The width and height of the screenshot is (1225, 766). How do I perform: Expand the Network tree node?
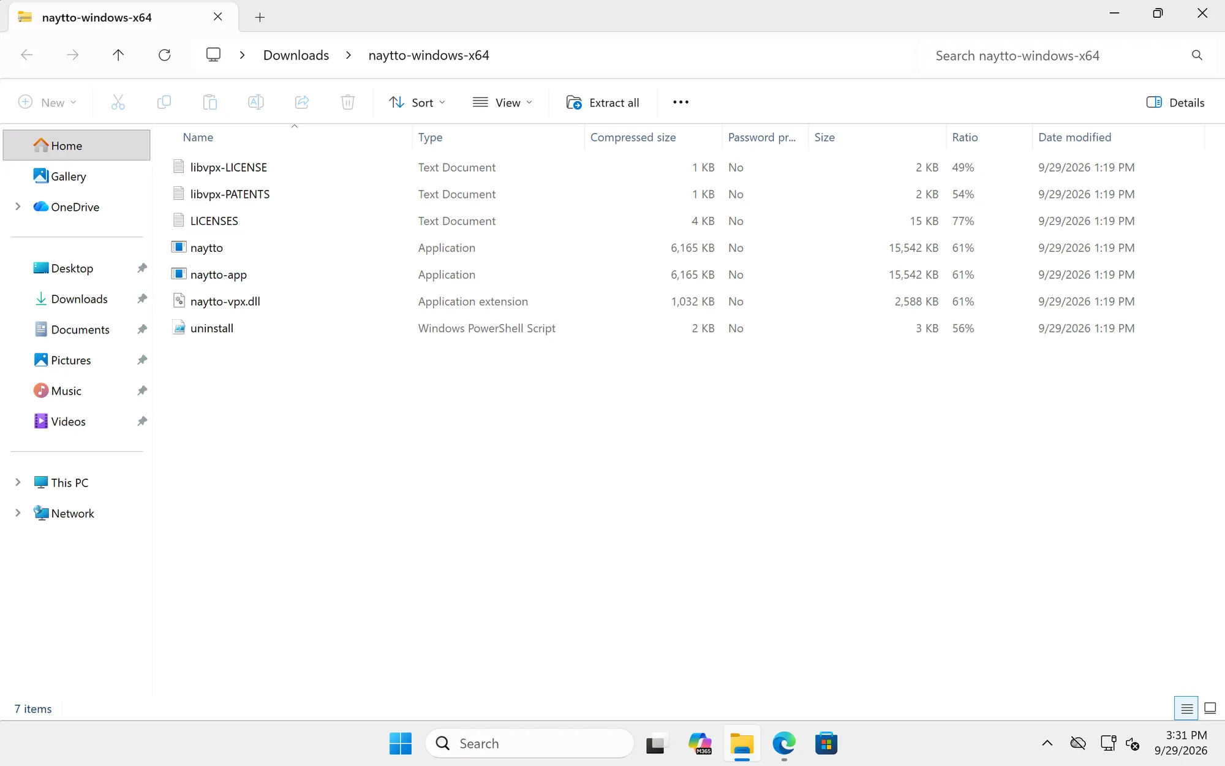[x=18, y=513]
